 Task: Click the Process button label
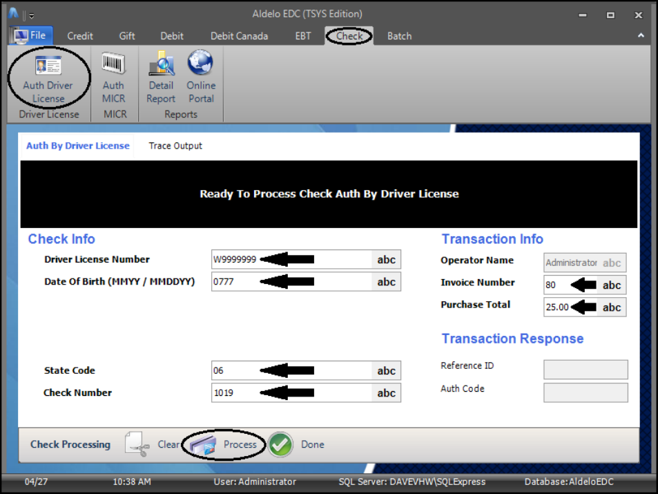240,444
